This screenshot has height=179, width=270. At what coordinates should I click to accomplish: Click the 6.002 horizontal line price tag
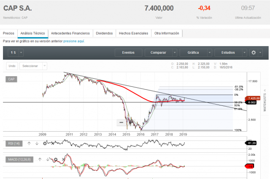[x=251, y=102]
